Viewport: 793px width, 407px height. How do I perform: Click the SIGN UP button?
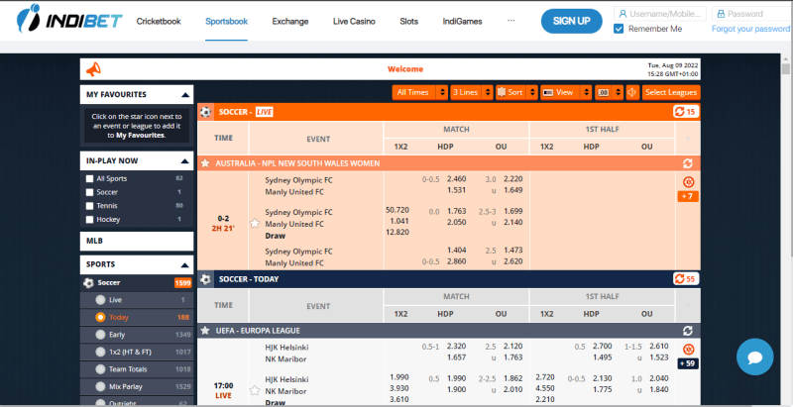tap(572, 21)
